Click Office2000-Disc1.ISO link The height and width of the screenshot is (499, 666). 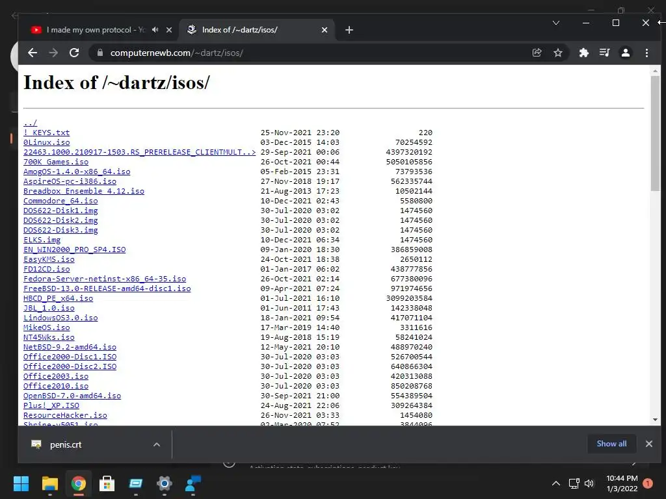[70, 357]
